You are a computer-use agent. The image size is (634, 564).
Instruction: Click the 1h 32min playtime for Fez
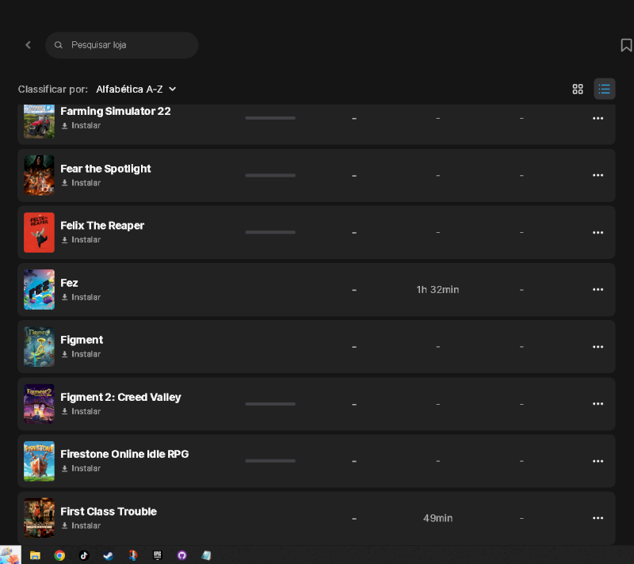437,290
